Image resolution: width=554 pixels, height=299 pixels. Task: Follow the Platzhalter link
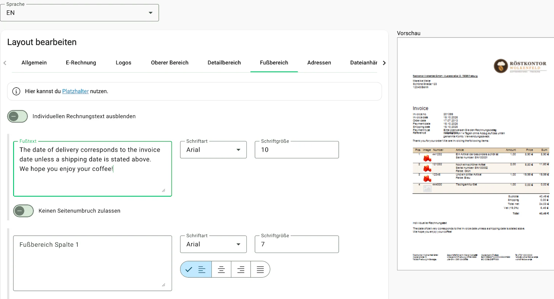76,91
